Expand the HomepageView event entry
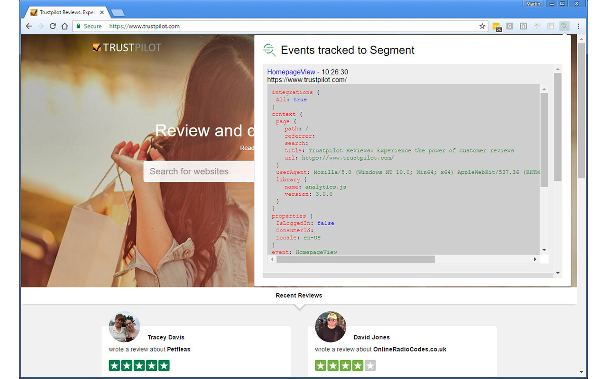 point(291,72)
